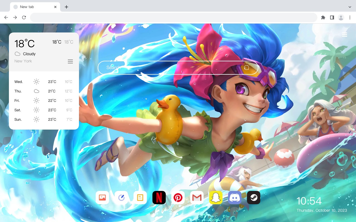Open the Discord shortcut
This screenshot has height=222, width=356.
pyautogui.click(x=235, y=198)
